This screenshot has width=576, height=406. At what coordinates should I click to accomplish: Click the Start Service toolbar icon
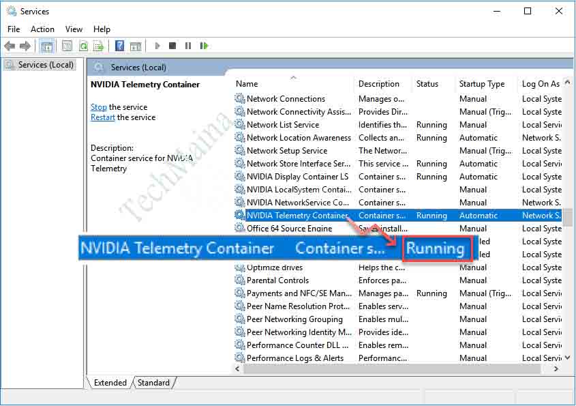(157, 46)
